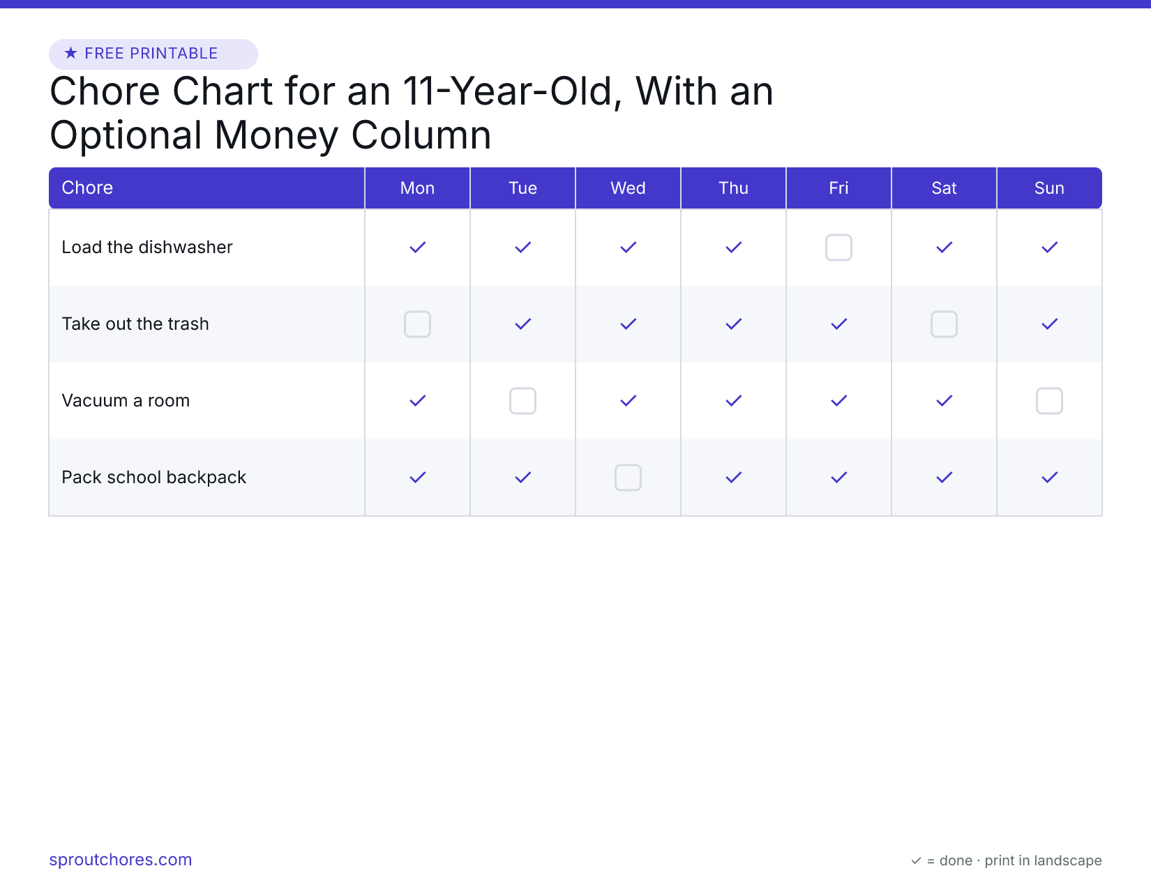1151x889 pixels.
Task: Select the Sun column header
Action: click(x=1049, y=188)
